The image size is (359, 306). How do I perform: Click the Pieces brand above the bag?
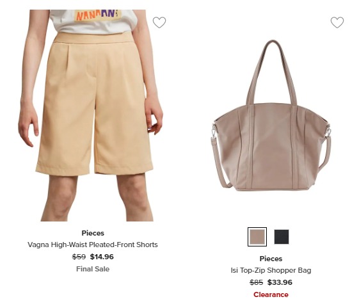pyautogui.click(x=271, y=259)
